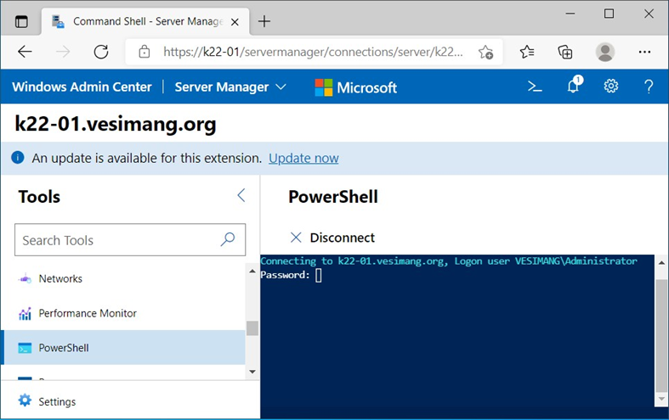
Task: Click the k22-01.vesimang.org server heading
Action: [x=116, y=125]
